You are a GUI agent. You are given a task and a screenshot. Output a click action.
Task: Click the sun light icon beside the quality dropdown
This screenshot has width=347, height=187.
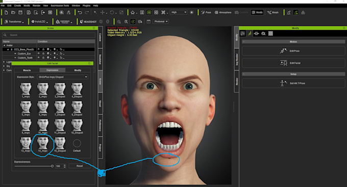pos(192,12)
